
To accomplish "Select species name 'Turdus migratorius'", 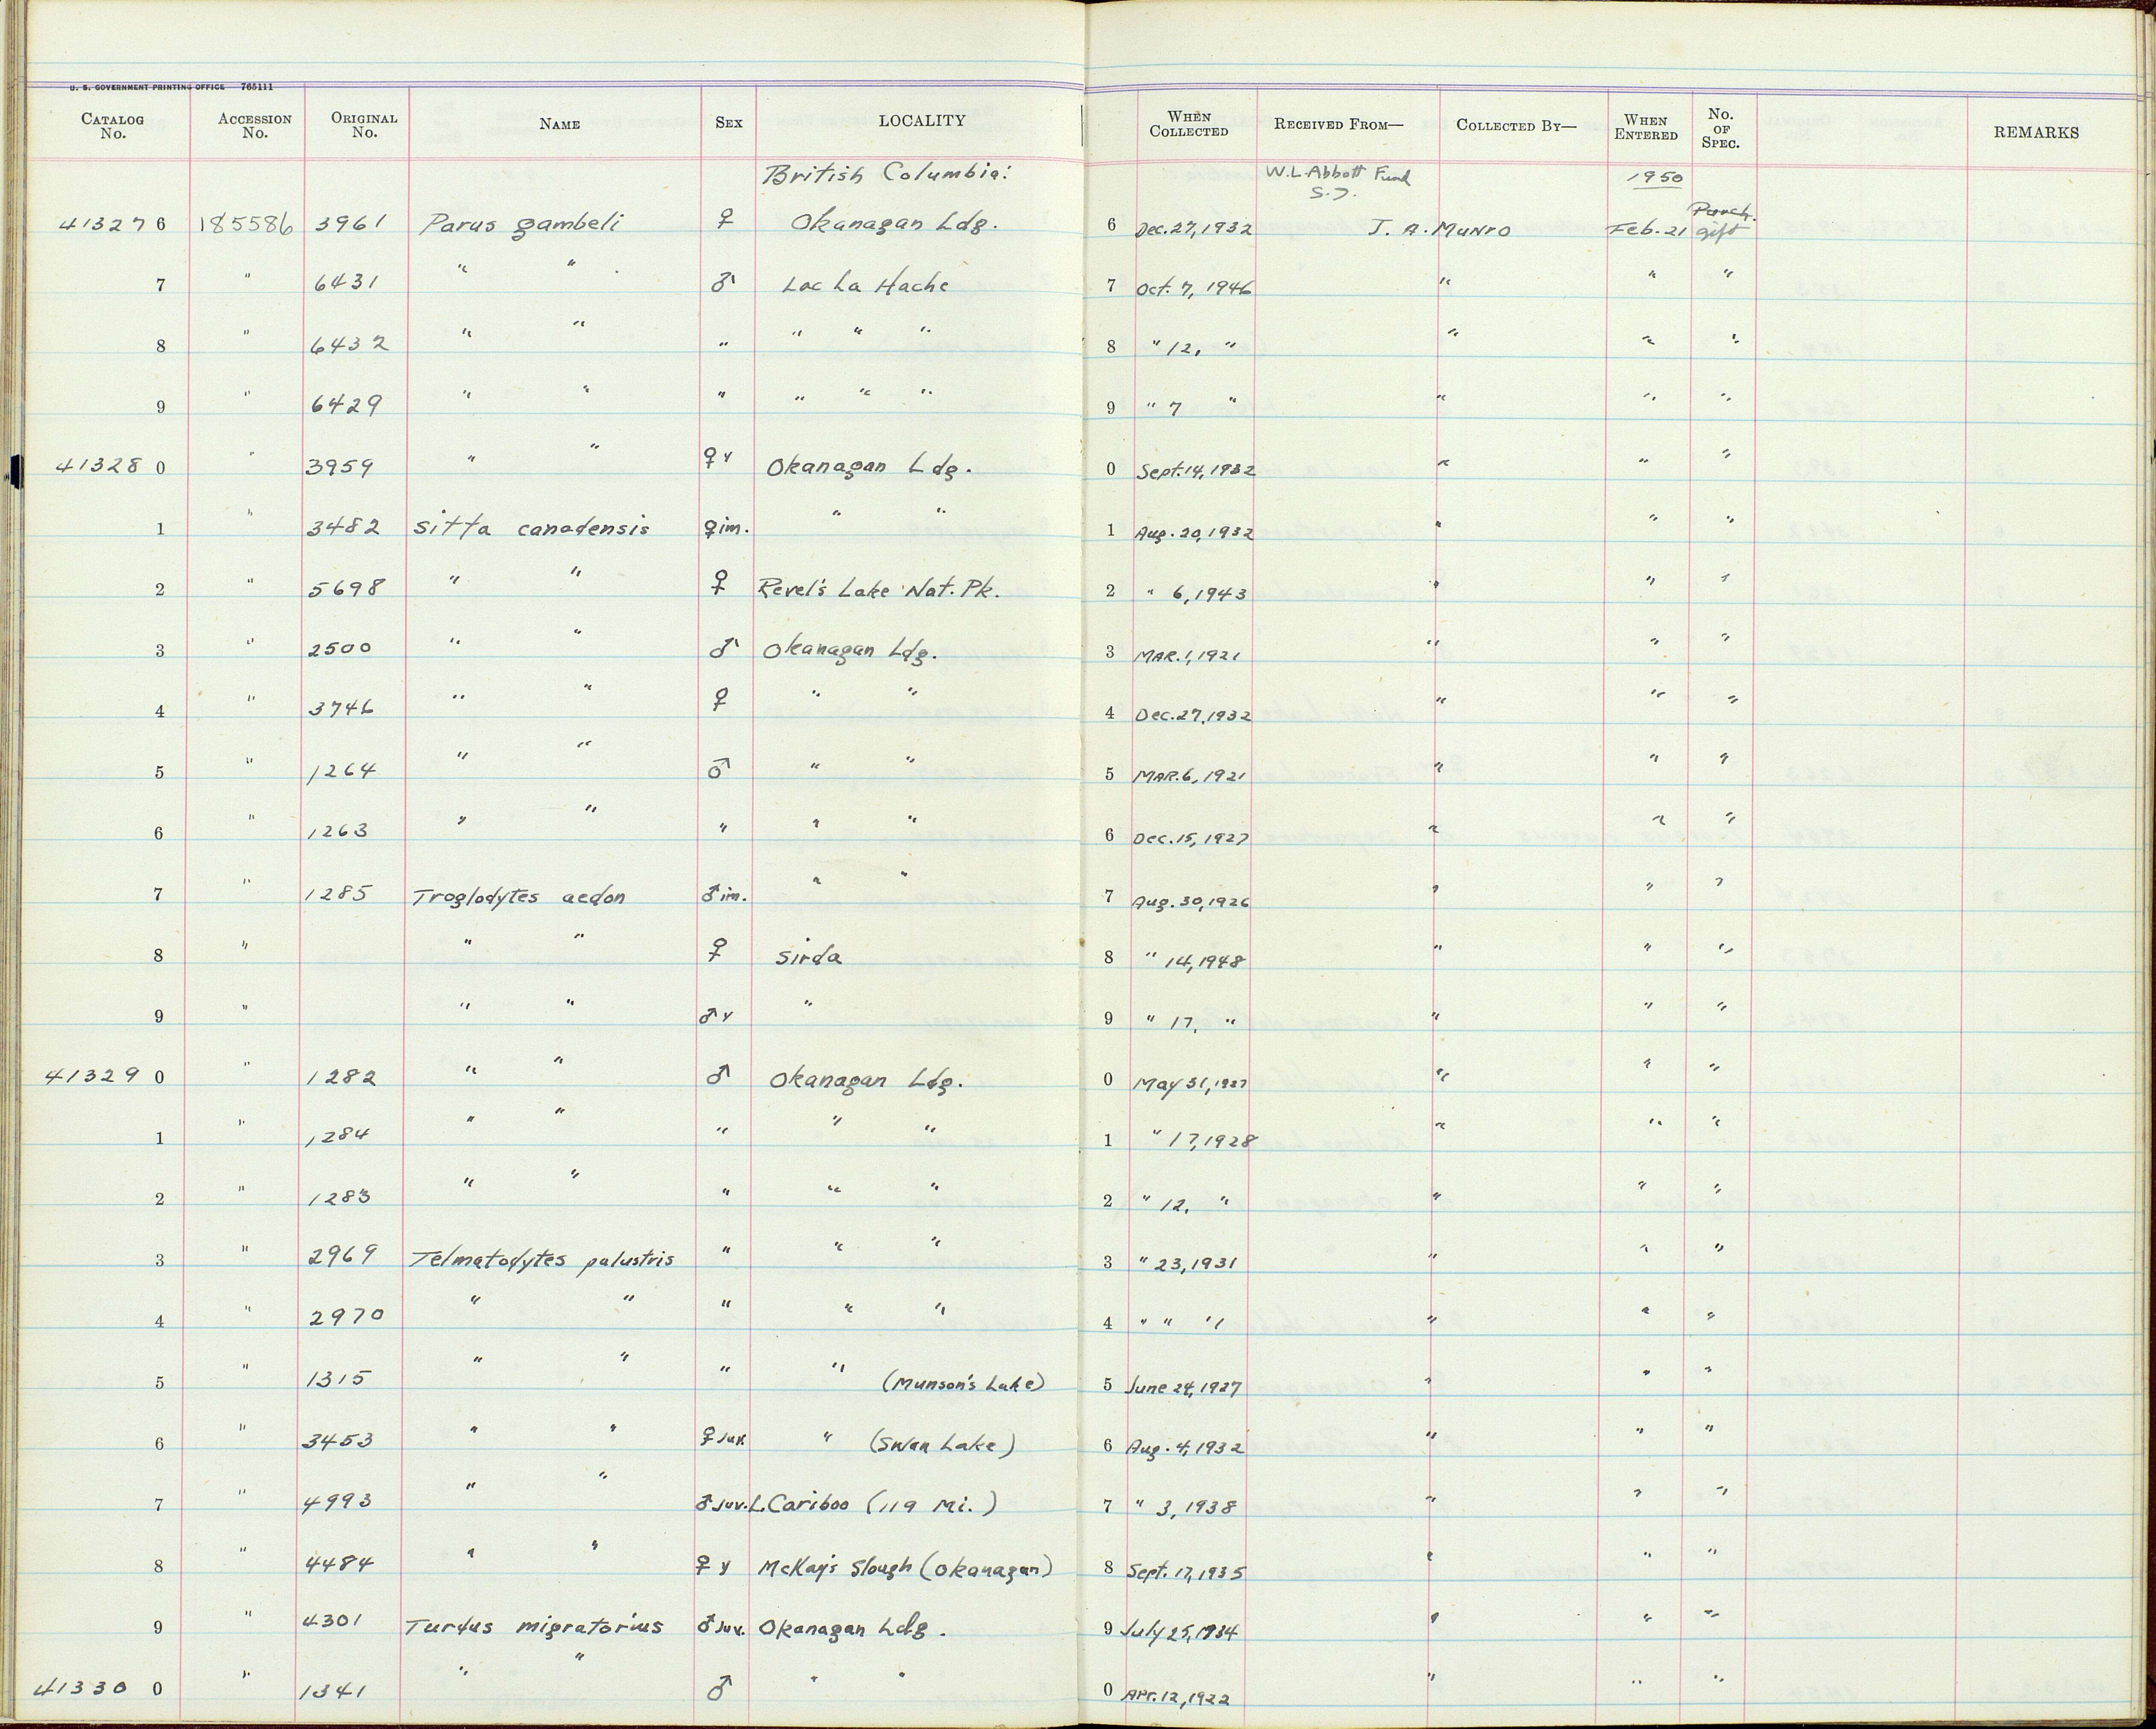I will tap(534, 1628).
